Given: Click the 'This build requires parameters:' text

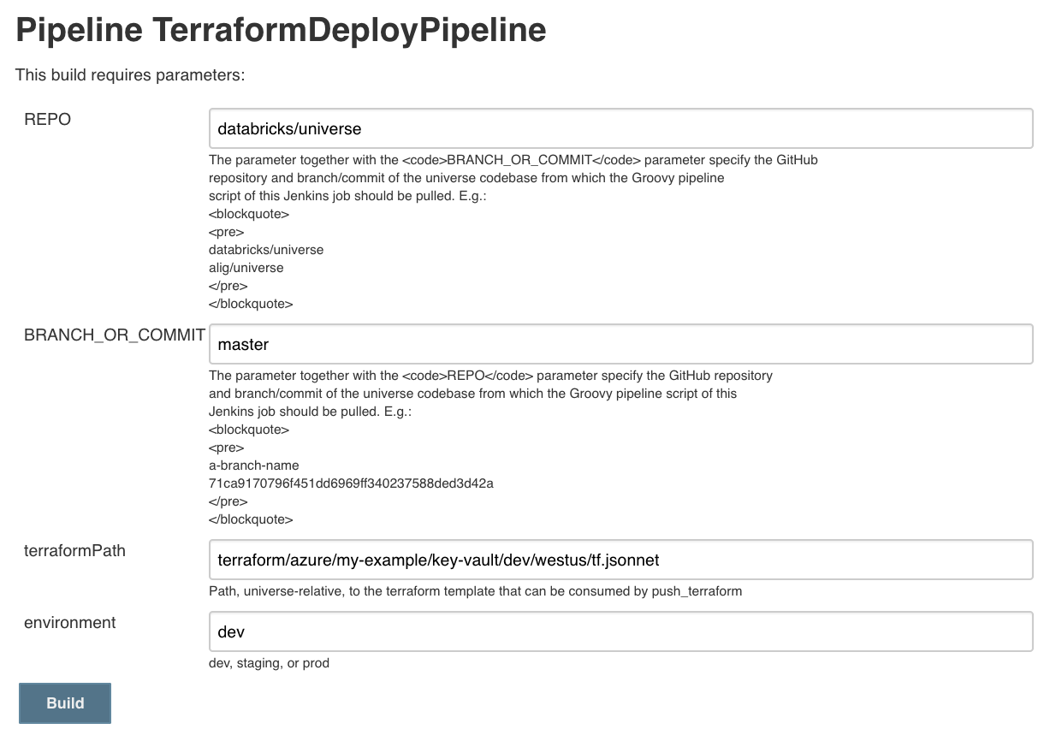Looking at the screenshot, I should pos(130,75).
